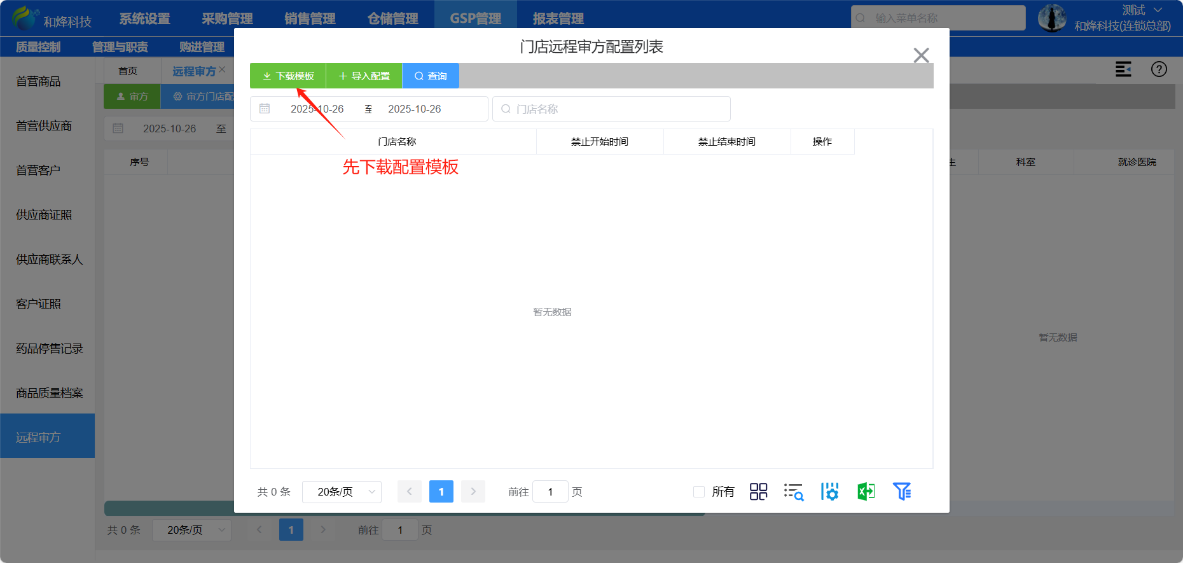Viewport: 1183px width, 563px height.
Task: Export to Excel using green icon
Action: tap(866, 492)
